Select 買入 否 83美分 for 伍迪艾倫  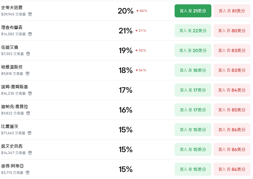tap(232, 50)
